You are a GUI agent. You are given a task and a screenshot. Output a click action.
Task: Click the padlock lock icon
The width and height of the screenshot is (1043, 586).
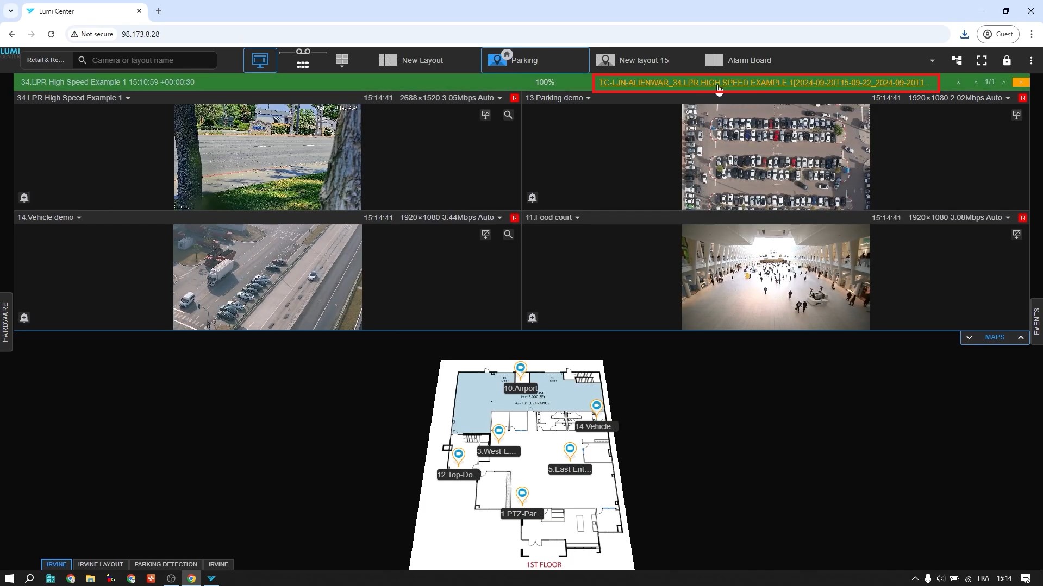[1007, 61]
